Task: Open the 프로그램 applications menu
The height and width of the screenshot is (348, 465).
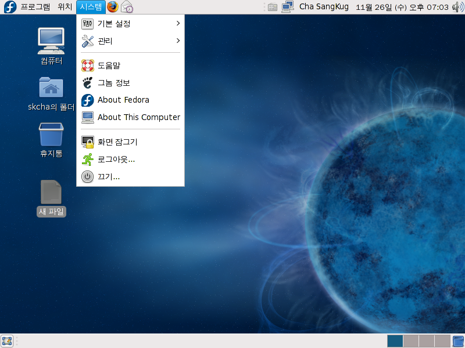Action: (x=35, y=7)
